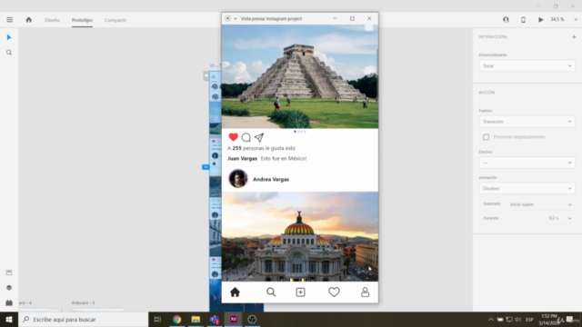Select the blue arrow selection tool
Screen dimensions: 582x327
9,37
